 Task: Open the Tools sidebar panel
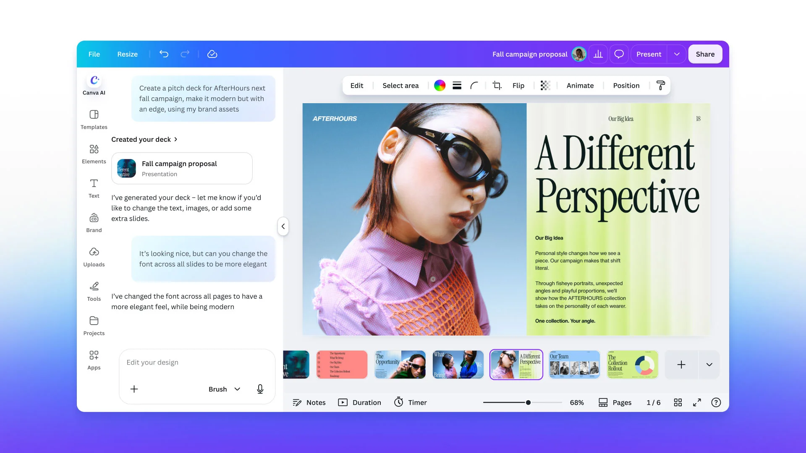(x=94, y=292)
